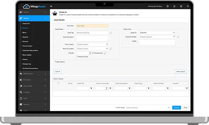Click the filter icon for Asset Description column
Image resolution: width=209 pixels, height=125 pixels.
130,88
